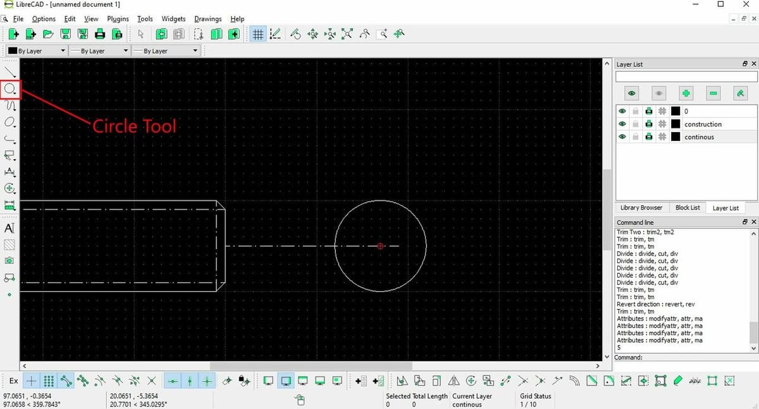
Task: Toggle visibility of layer 0
Action: 622,111
